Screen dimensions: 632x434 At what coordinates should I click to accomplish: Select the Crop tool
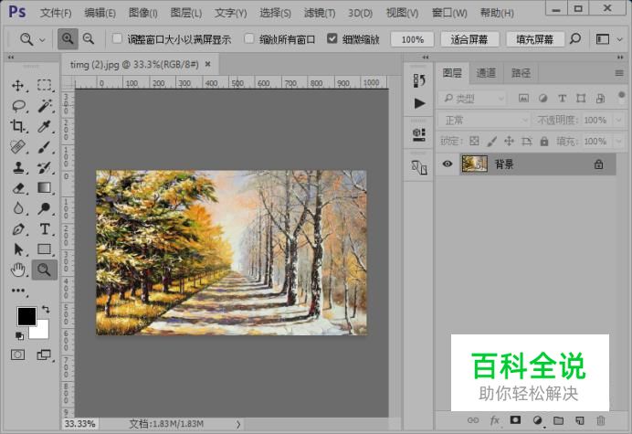(x=17, y=126)
